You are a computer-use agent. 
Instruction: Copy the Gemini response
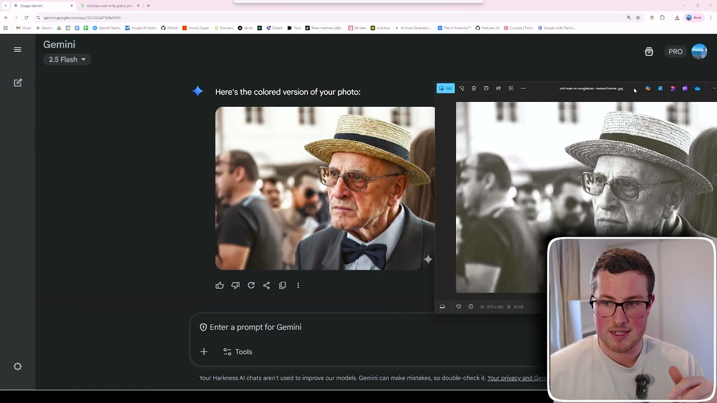[x=282, y=285]
